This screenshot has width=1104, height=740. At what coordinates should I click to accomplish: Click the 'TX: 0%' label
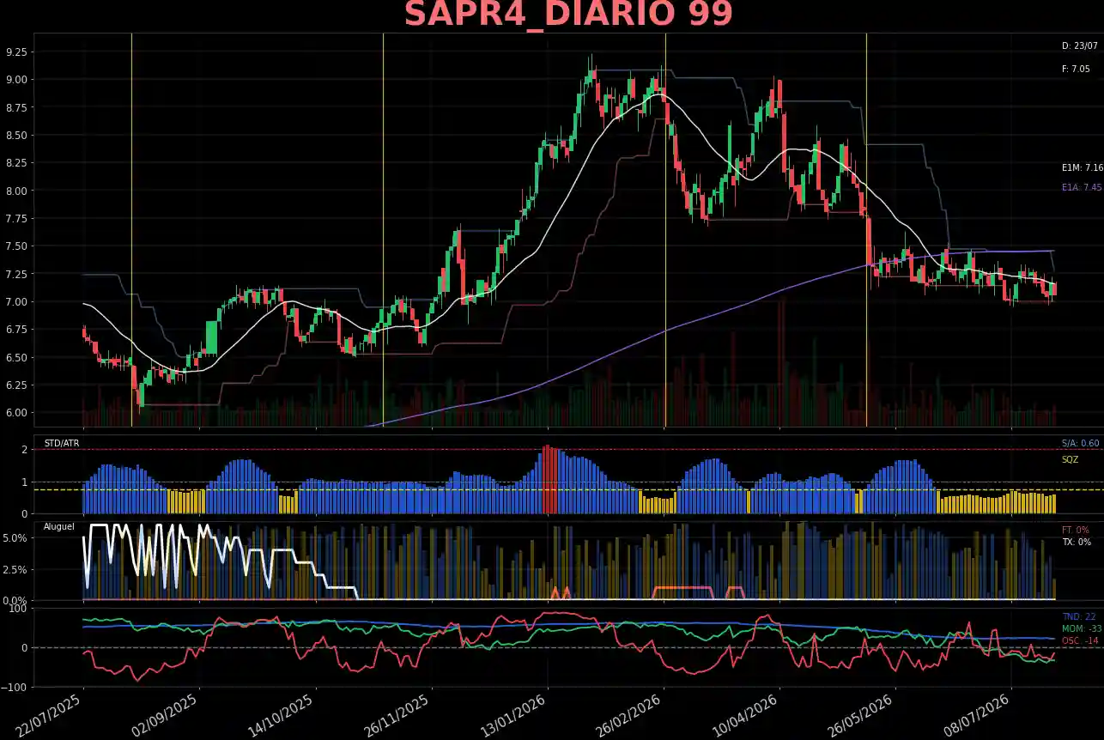pyautogui.click(x=1077, y=543)
